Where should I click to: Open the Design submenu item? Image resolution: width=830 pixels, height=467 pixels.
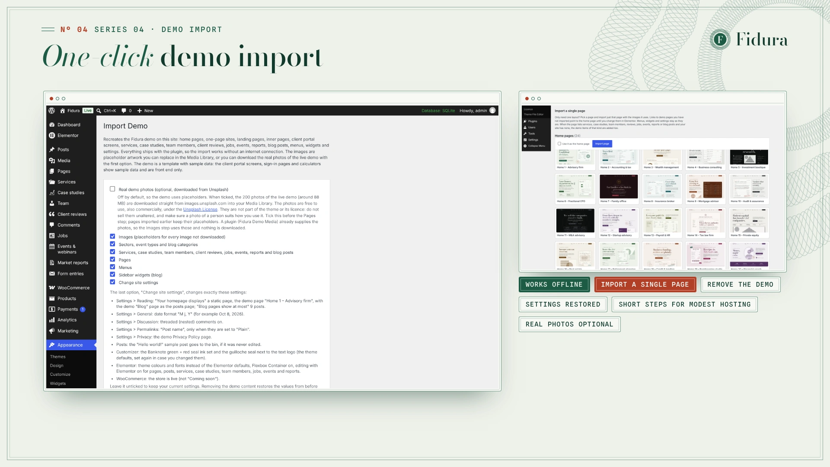point(57,365)
